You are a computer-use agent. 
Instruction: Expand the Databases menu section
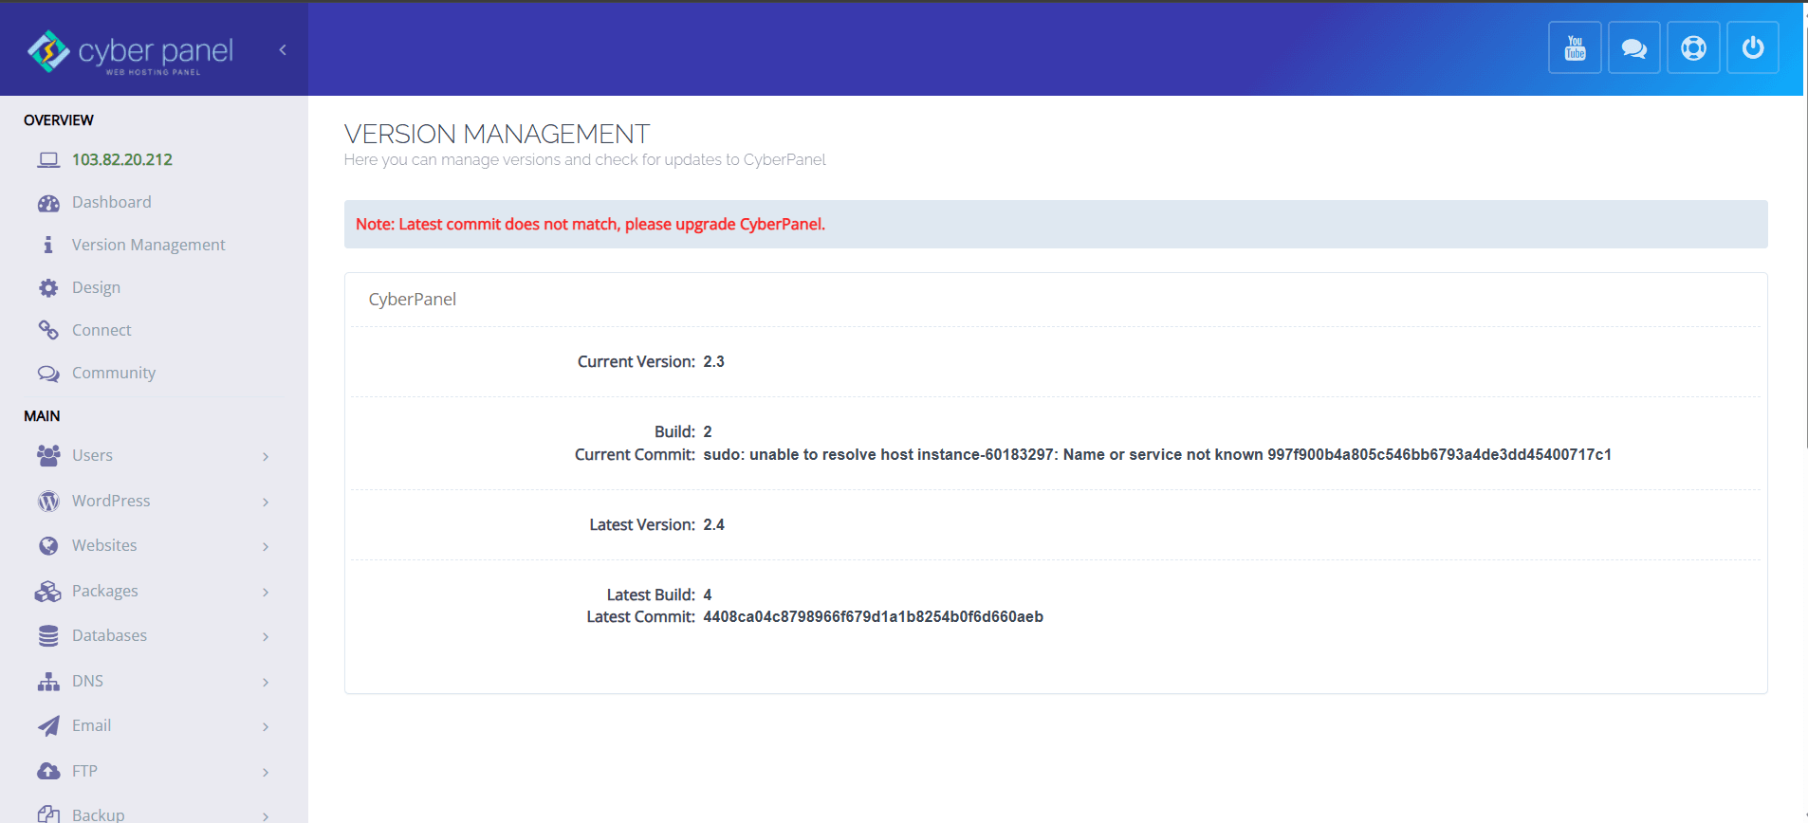tap(109, 636)
